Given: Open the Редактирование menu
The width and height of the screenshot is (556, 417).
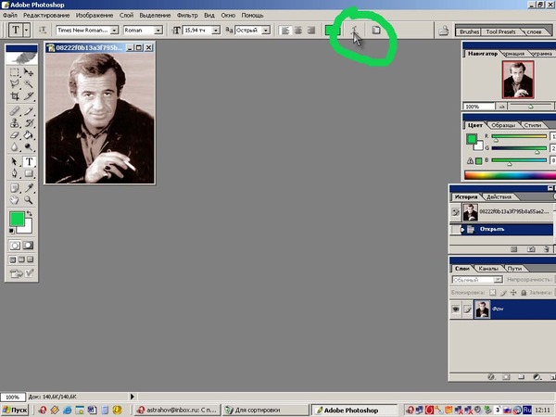Looking at the screenshot, I should pyautogui.click(x=46, y=15).
